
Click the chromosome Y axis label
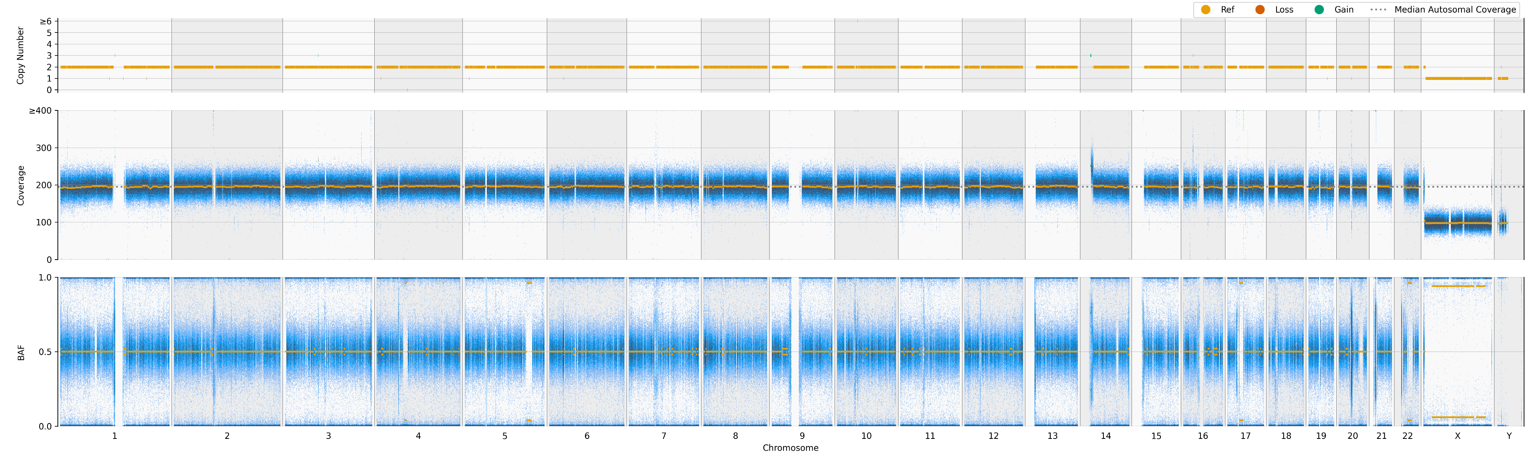pyautogui.click(x=1509, y=436)
